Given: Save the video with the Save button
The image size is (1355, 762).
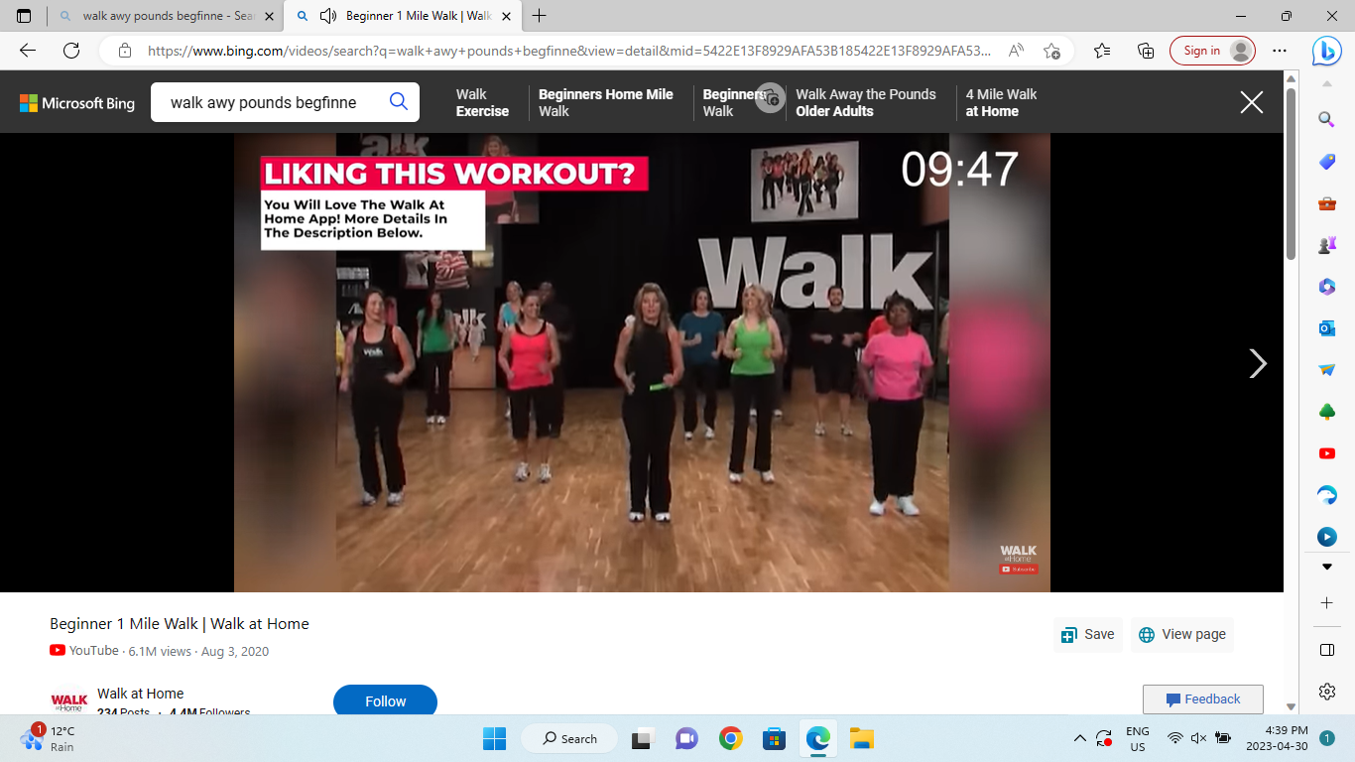Looking at the screenshot, I should coord(1088,634).
